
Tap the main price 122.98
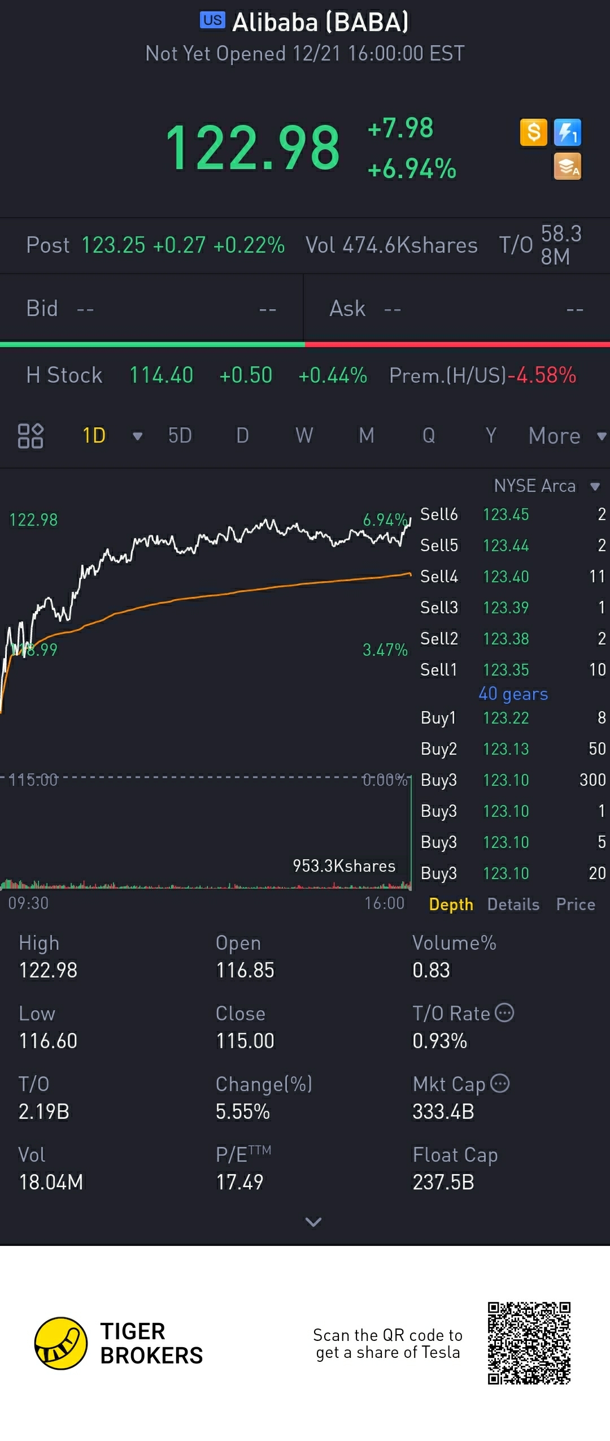click(252, 148)
